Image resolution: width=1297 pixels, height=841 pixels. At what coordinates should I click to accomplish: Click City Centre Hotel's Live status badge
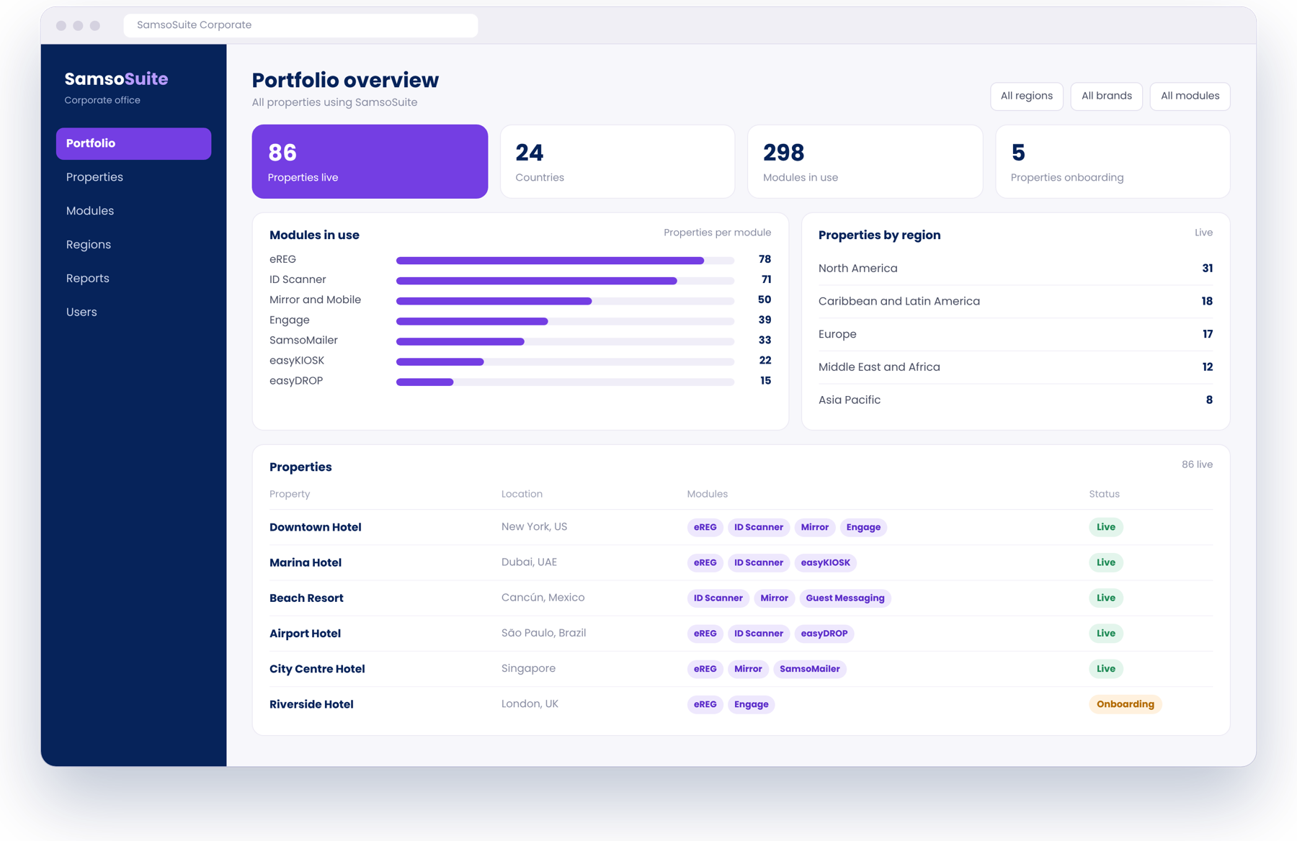[1106, 669]
